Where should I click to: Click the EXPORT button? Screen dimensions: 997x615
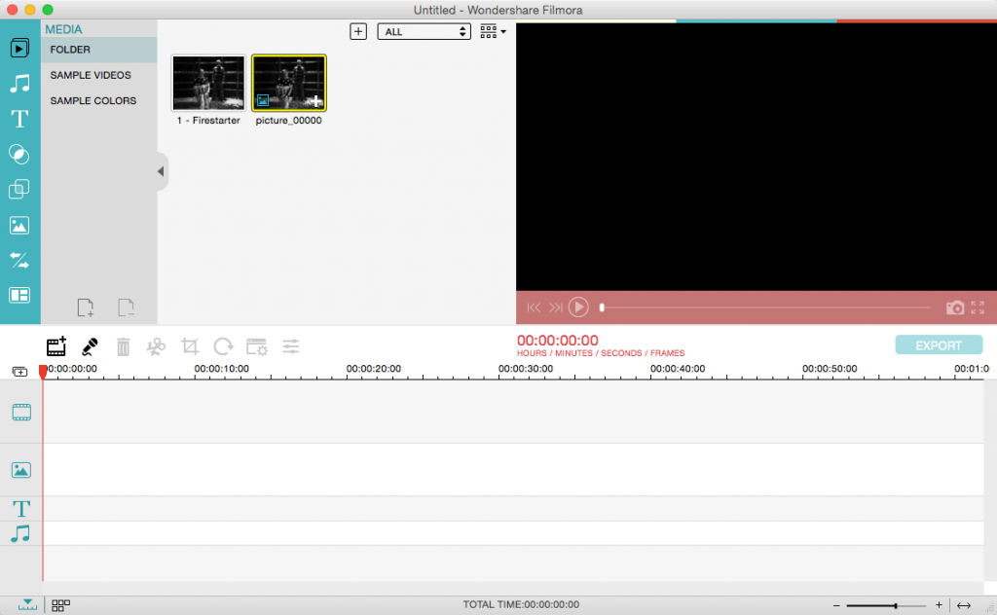(939, 345)
